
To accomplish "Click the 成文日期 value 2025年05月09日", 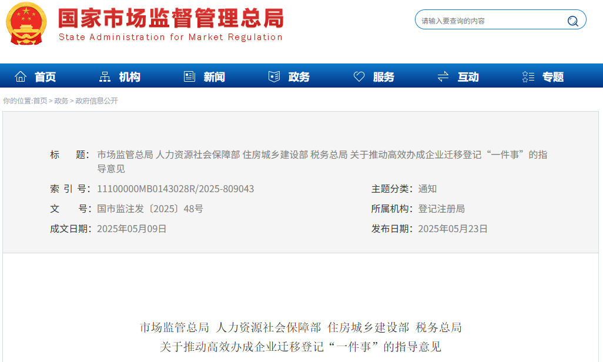I will [x=132, y=229].
